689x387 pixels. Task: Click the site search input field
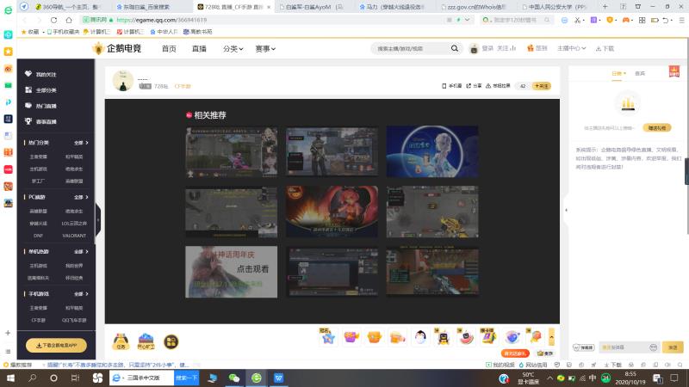click(x=411, y=49)
